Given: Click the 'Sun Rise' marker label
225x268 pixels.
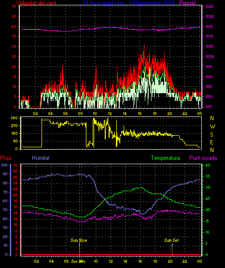Looking at the screenshot, I should coord(79,240).
